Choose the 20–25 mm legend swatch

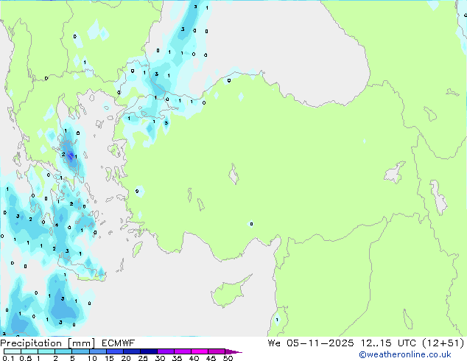[132, 351]
